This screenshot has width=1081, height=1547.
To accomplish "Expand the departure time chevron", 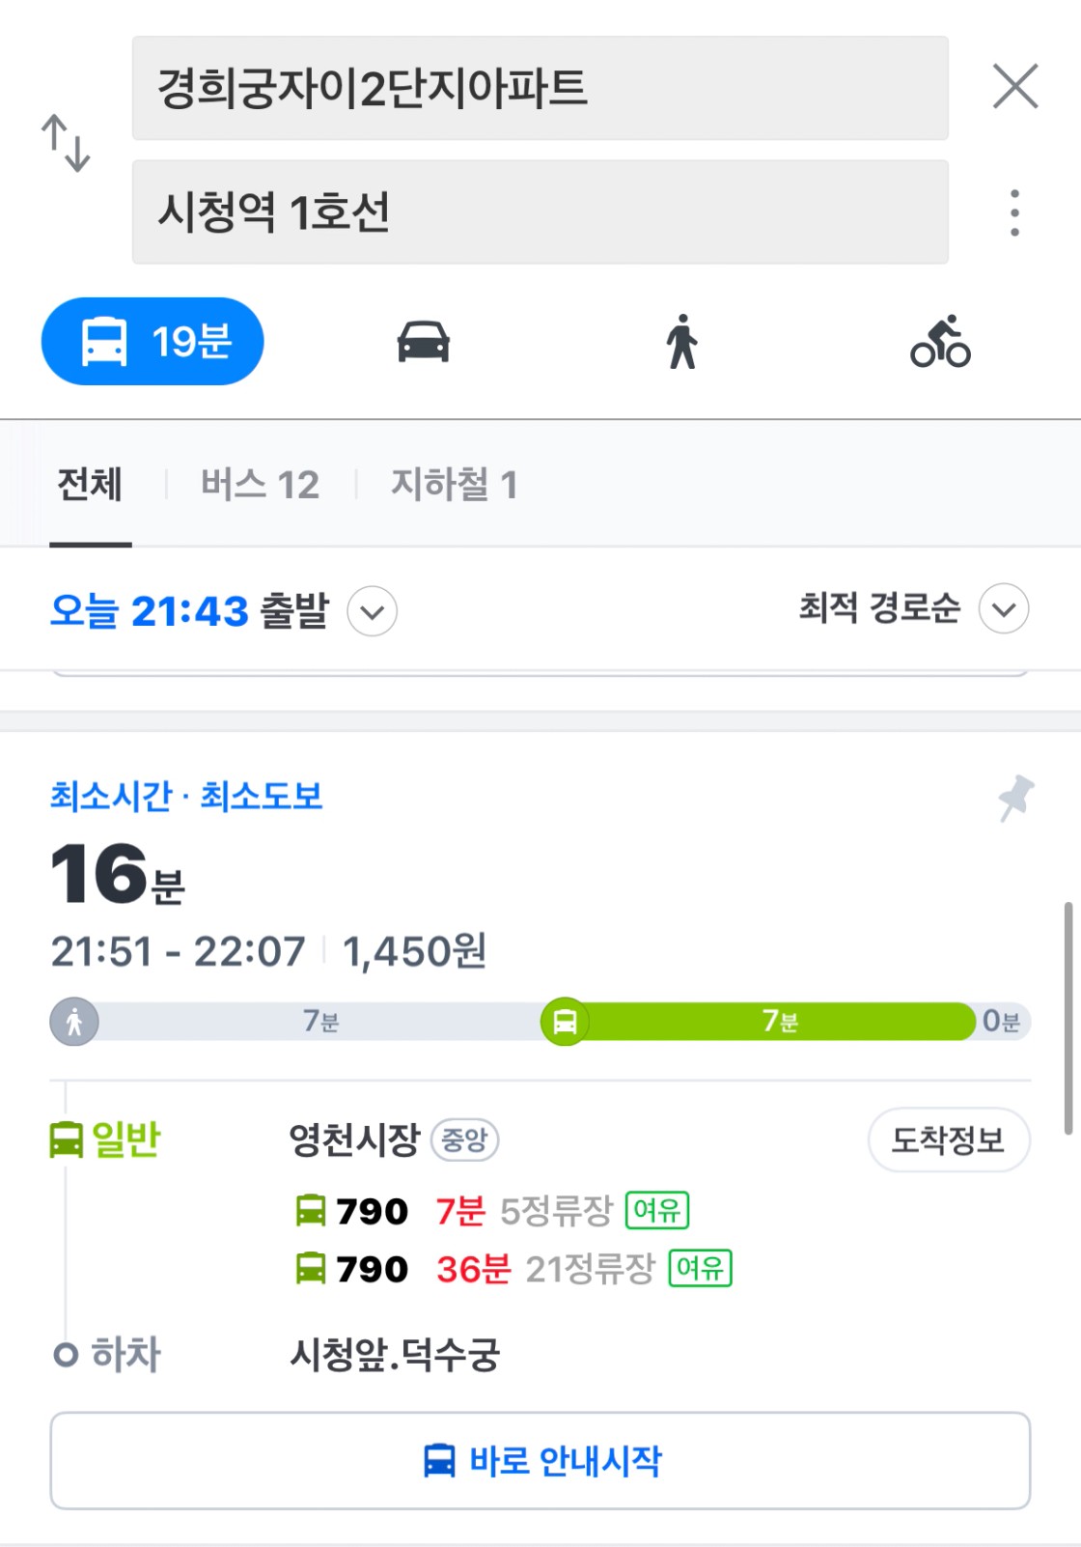I will point(372,611).
